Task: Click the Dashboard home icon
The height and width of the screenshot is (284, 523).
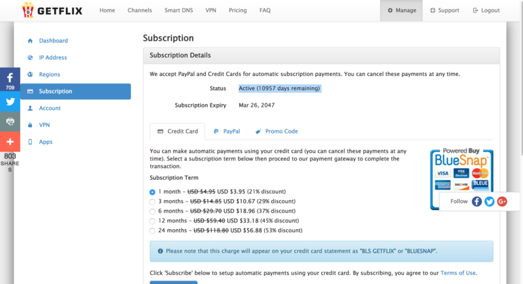Action: (30, 41)
